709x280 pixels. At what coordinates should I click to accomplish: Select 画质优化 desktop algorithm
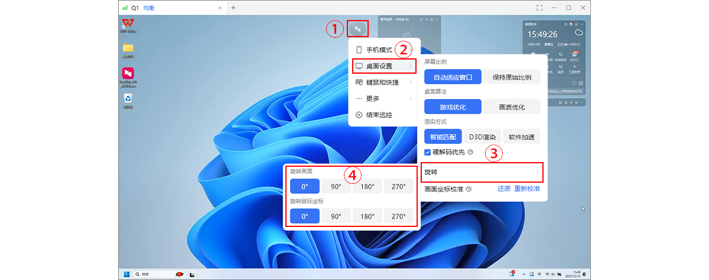(x=512, y=107)
